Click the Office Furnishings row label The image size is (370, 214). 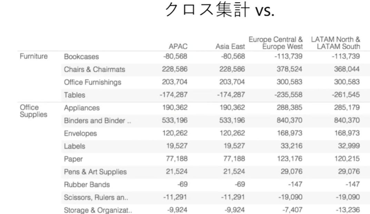(92, 82)
